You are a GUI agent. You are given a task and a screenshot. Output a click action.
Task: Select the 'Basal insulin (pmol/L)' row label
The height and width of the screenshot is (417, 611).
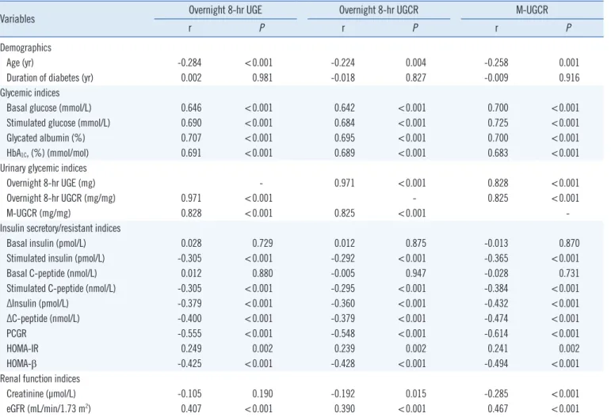(x=47, y=244)
